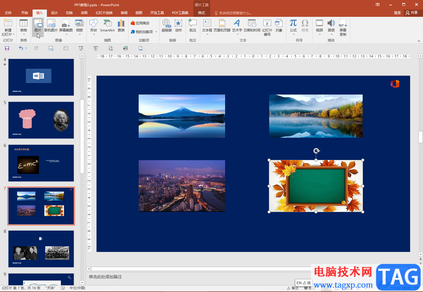Switch to the 设计 design tab
423x292 pixels.
pyautogui.click(x=54, y=13)
